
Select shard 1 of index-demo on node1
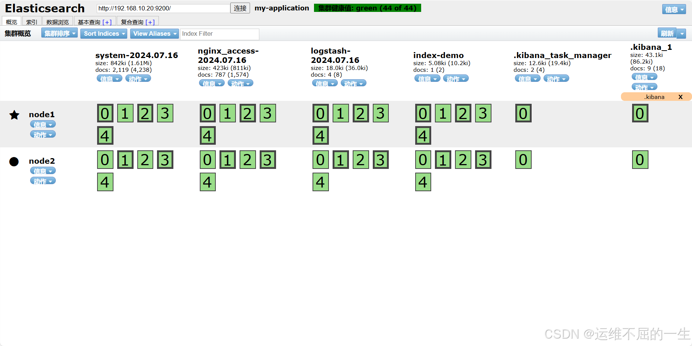[x=443, y=113]
